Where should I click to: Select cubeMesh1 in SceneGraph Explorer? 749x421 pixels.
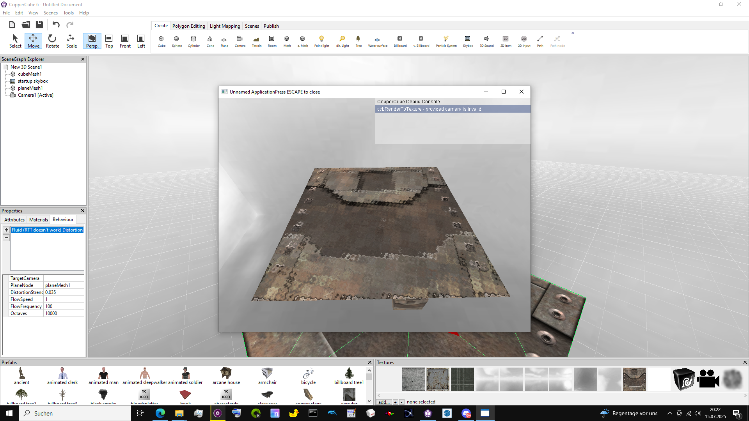click(x=29, y=74)
